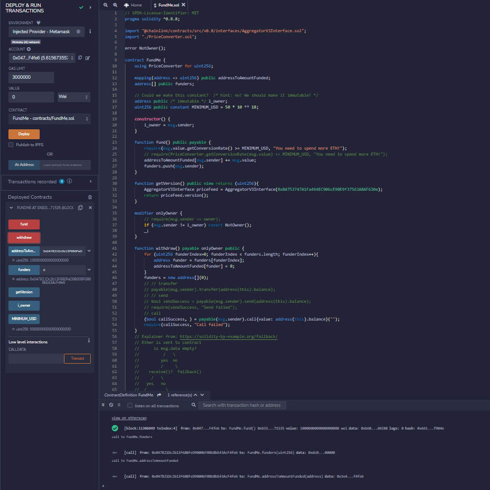This screenshot has height=490, width=490.
Task: Open the solidity-by-example.org/fallback link in code
Action: 229,336
